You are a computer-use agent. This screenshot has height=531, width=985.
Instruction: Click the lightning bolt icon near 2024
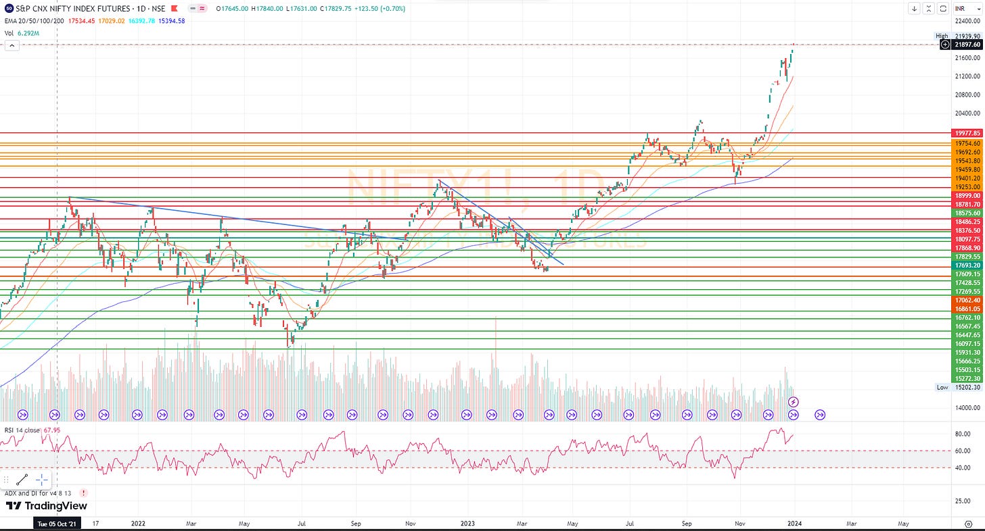click(x=794, y=403)
